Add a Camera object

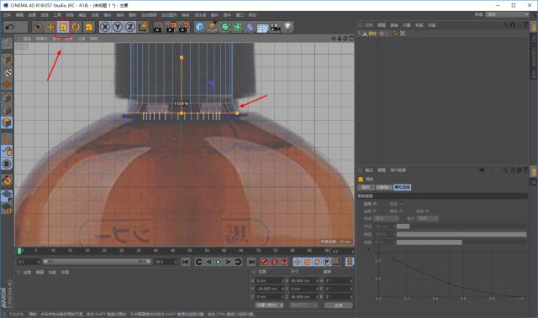(275, 27)
